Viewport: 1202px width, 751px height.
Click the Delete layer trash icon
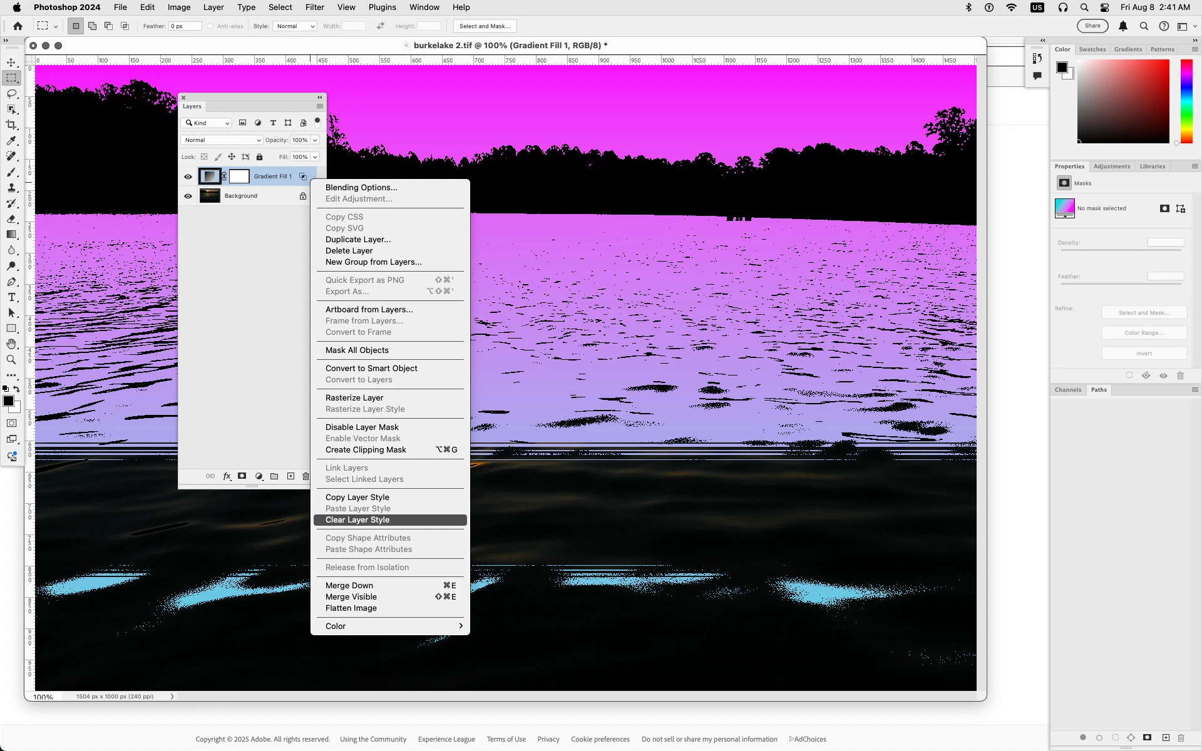[x=306, y=476]
